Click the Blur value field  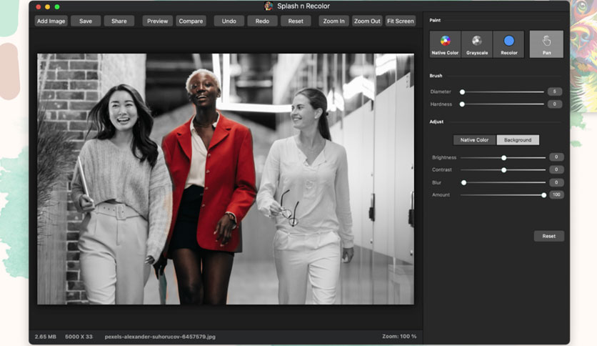tap(556, 182)
